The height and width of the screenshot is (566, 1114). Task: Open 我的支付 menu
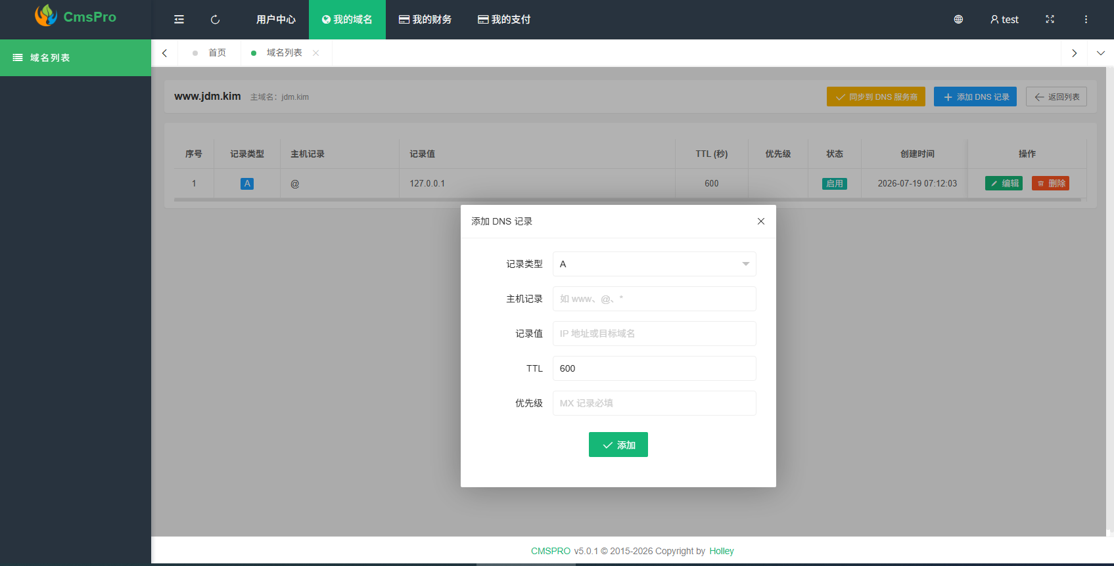(x=504, y=20)
